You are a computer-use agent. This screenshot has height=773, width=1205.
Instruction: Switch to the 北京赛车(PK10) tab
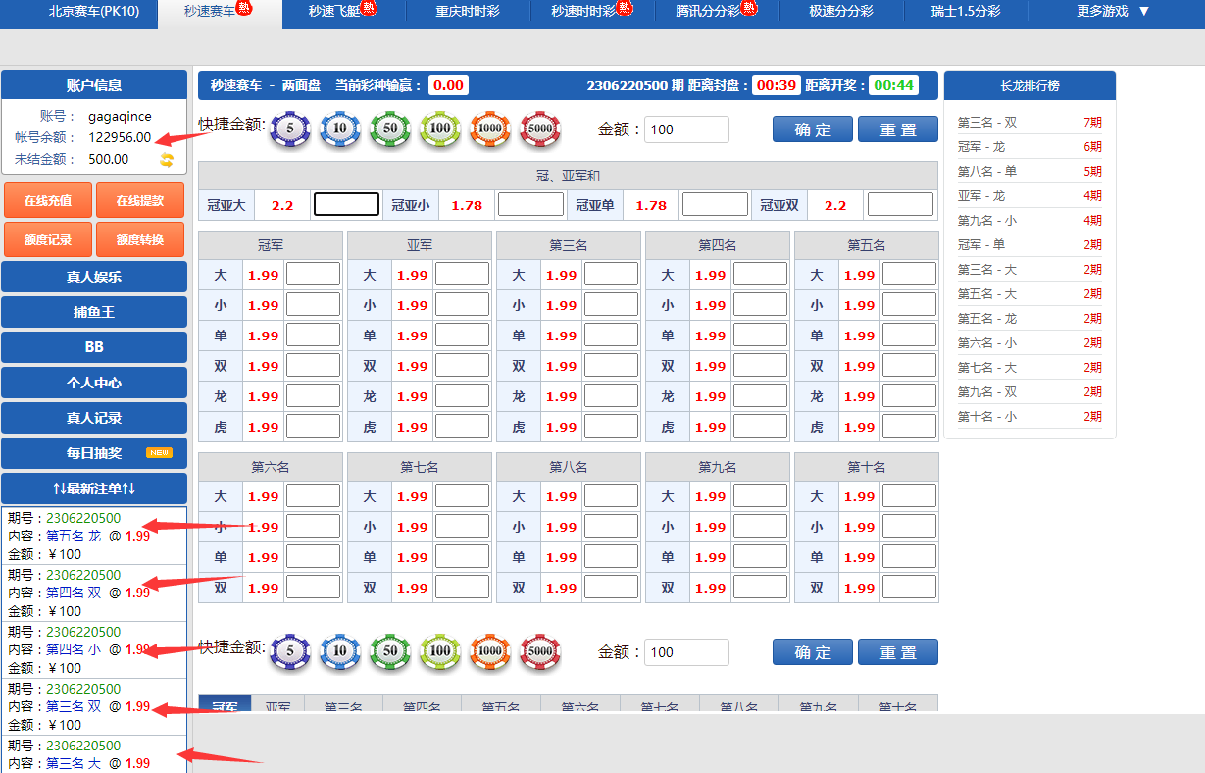tap(94, 12)
